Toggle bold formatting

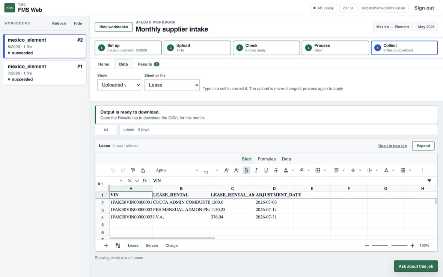click(x=246, y=170)
